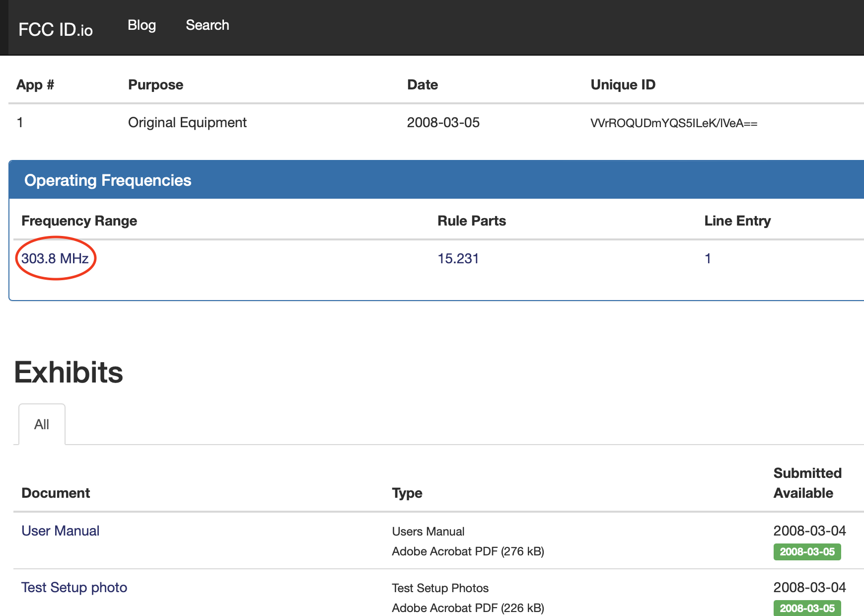This screenshot has width=864, height=616.
Task: Click the Frequency Range column header
Action: pos(79,221)
